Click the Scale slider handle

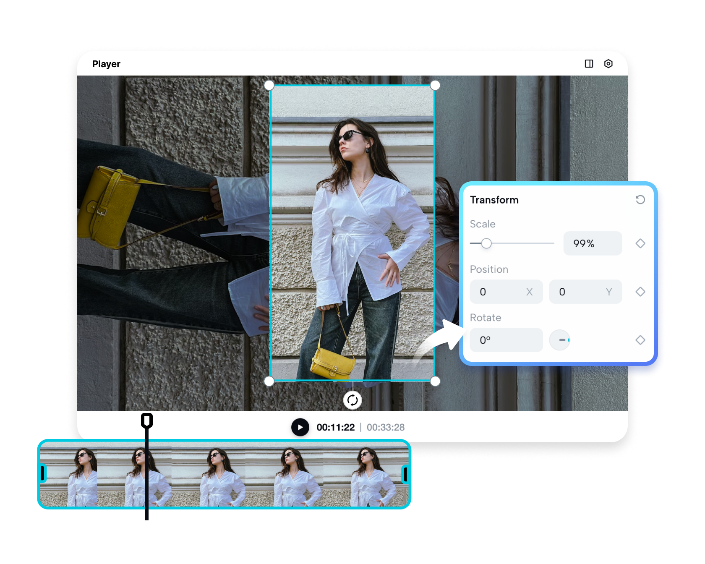pyautogui.click(x=487, y=243)
